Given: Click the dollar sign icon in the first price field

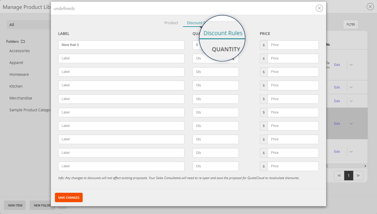Looking at the screenshot, I should point(264,45).
